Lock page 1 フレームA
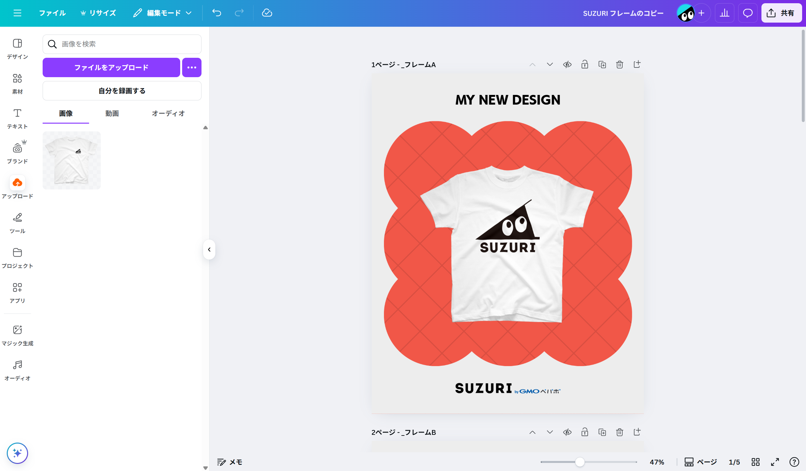Image resolution: width=806 pixels, height=471 pixels. click(585, 65)
